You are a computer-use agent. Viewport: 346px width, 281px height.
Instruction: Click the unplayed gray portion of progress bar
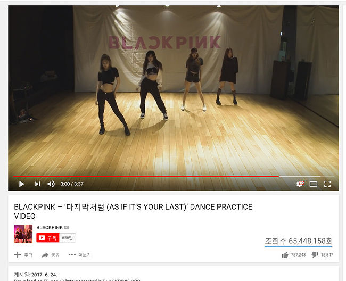306,177
